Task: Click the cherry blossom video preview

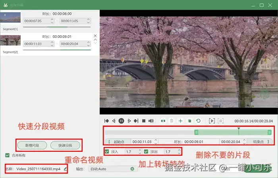Action: (189, 62)
